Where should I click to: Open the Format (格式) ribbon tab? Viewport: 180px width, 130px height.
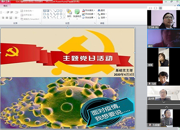(5, 6)
